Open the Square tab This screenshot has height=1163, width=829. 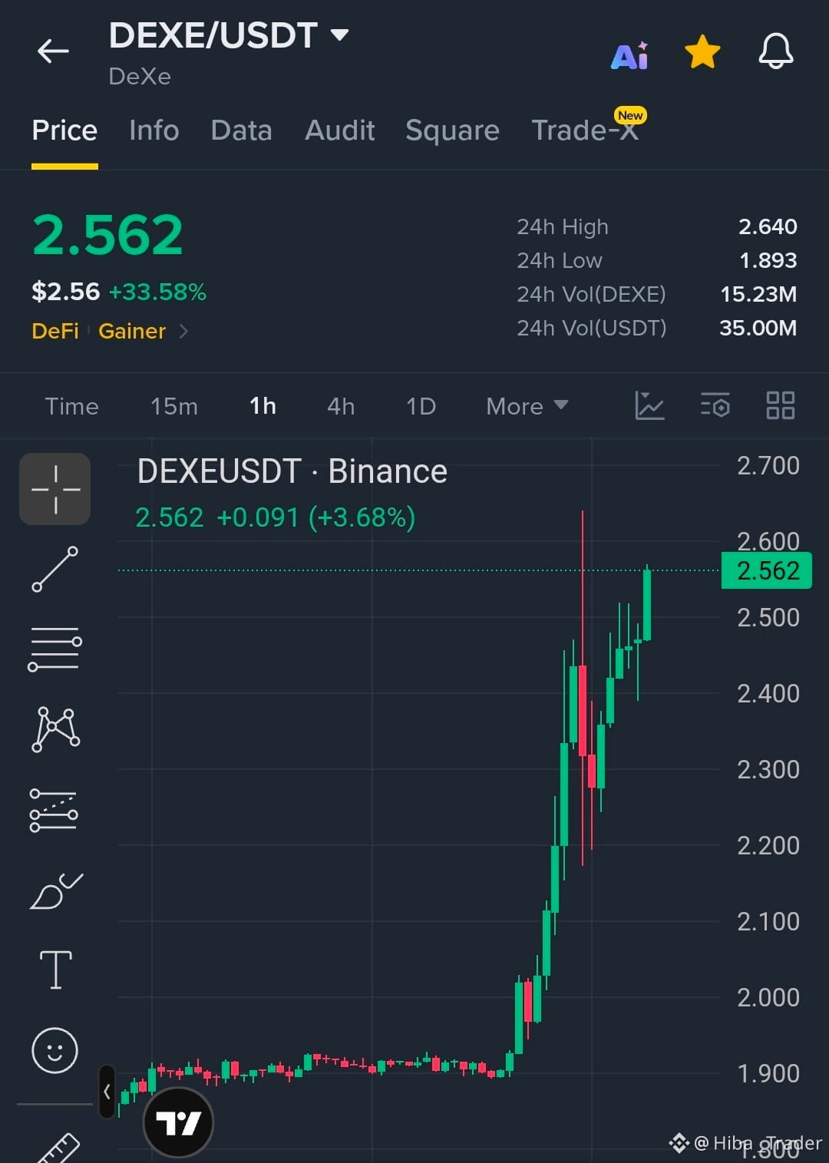click(453, 131)
